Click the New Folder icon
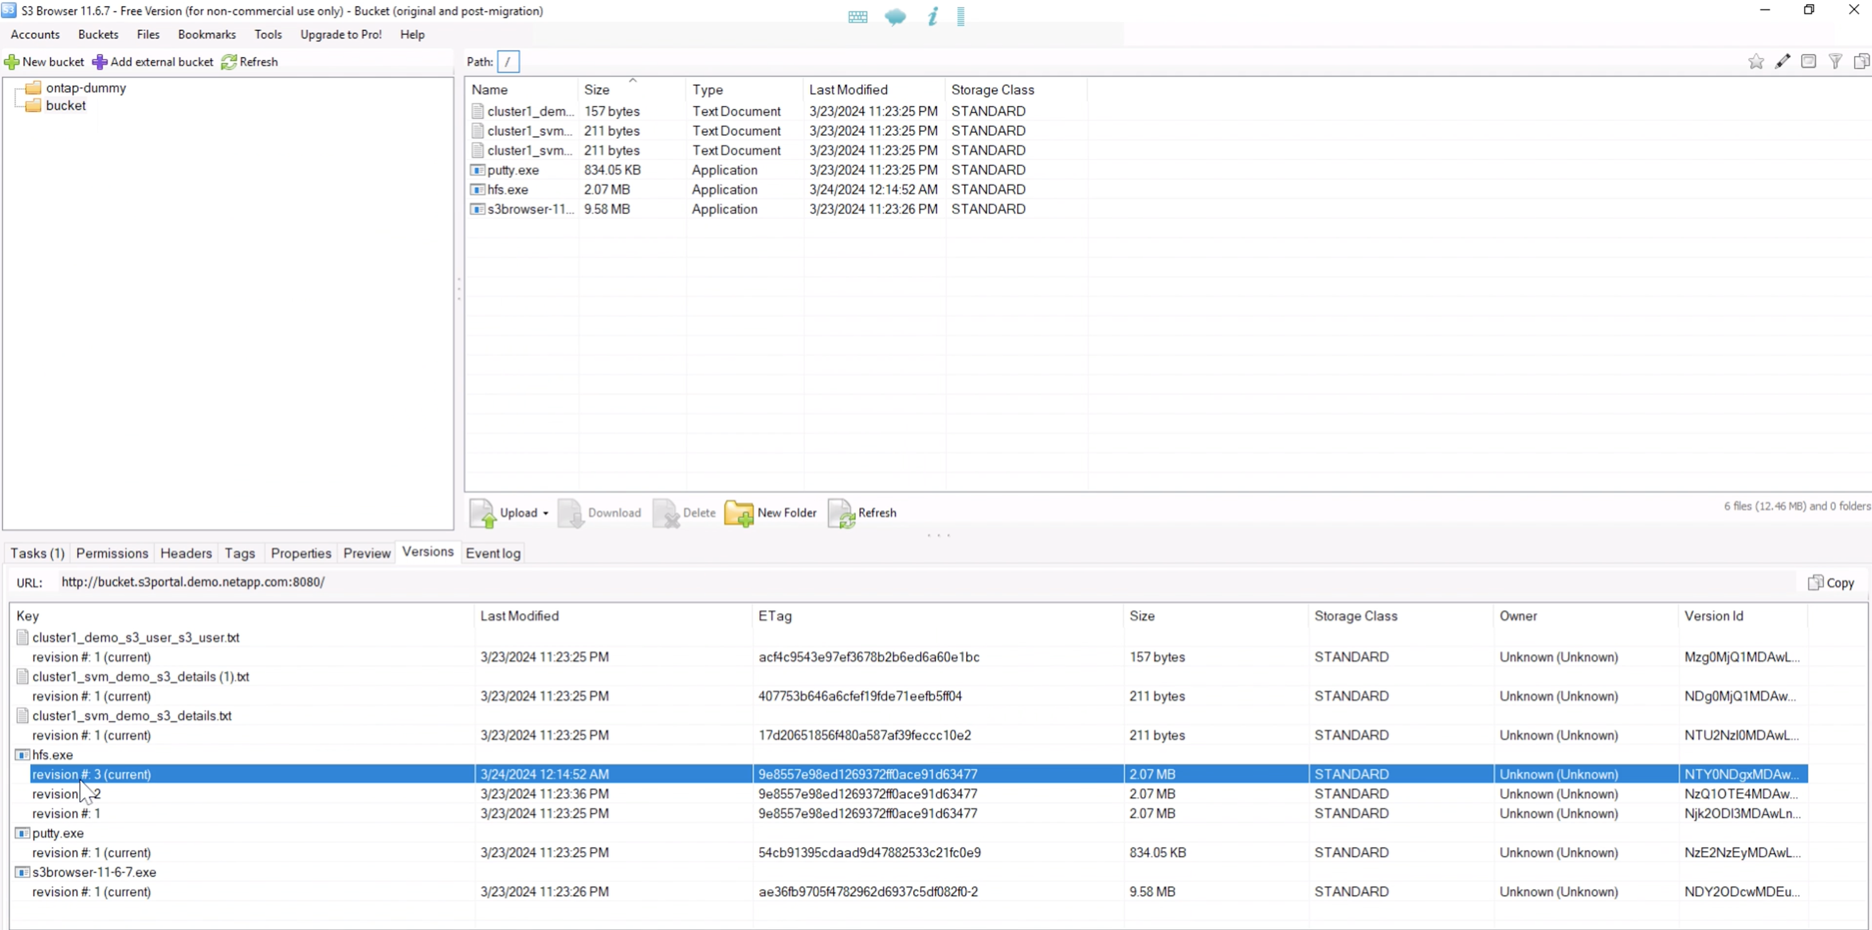This screenshot has height=930, width=1872. 739,513
